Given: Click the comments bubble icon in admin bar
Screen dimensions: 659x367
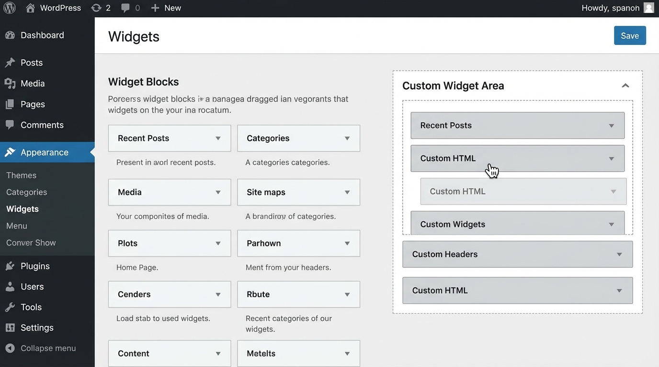Looking at the screenshot, I should (x=125, y=8).
